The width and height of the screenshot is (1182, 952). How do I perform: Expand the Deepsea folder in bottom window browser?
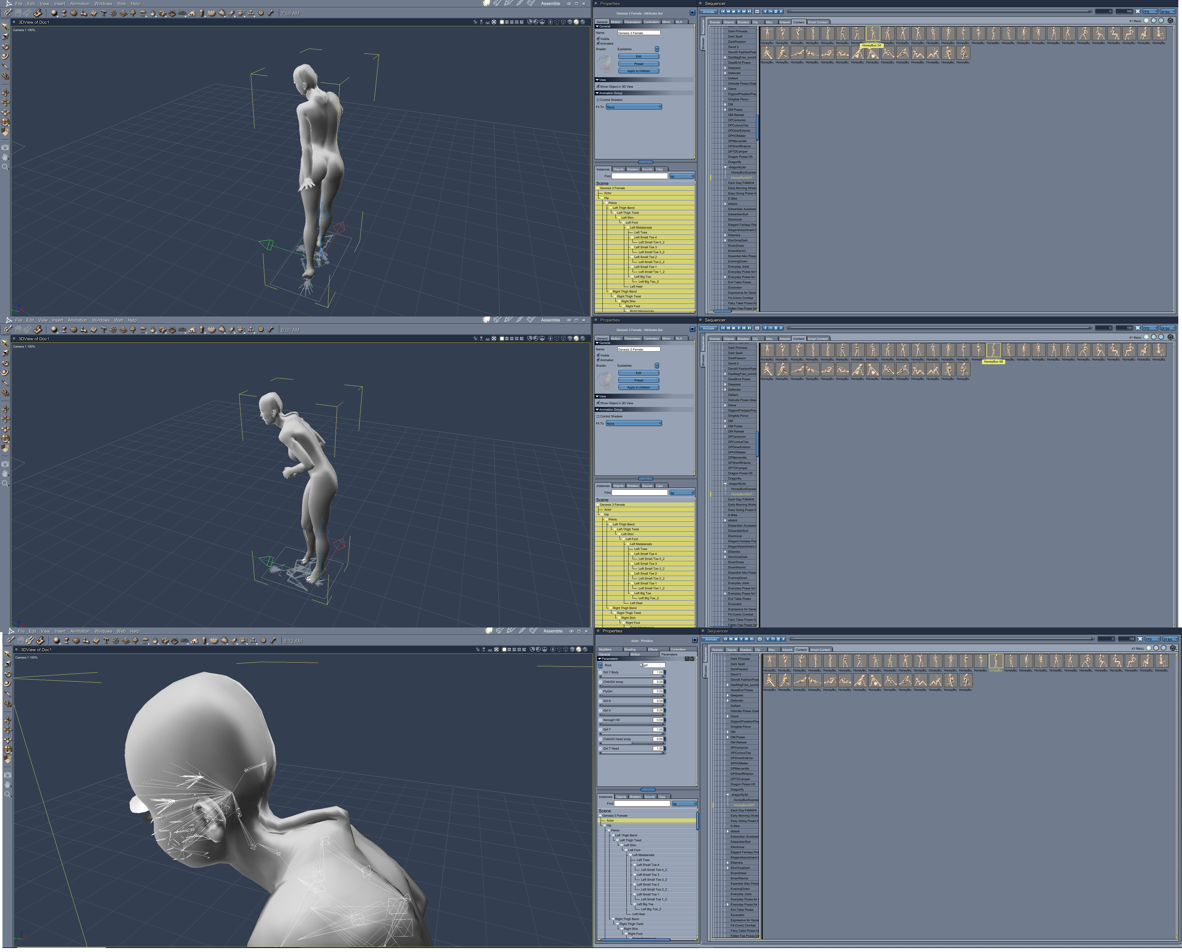coord(728,695)
